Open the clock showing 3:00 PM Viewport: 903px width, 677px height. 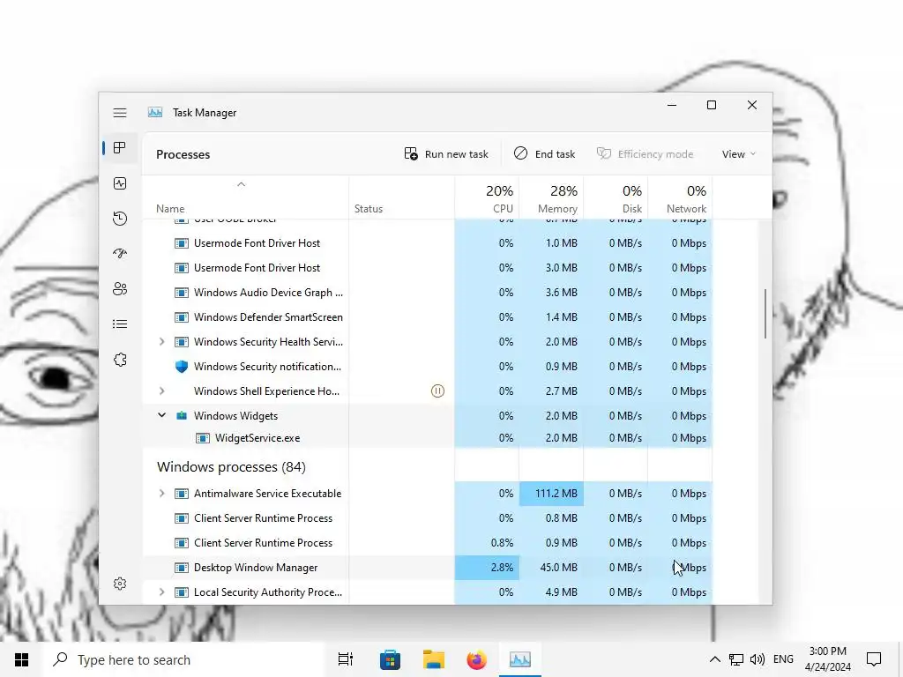pos(828,659)
